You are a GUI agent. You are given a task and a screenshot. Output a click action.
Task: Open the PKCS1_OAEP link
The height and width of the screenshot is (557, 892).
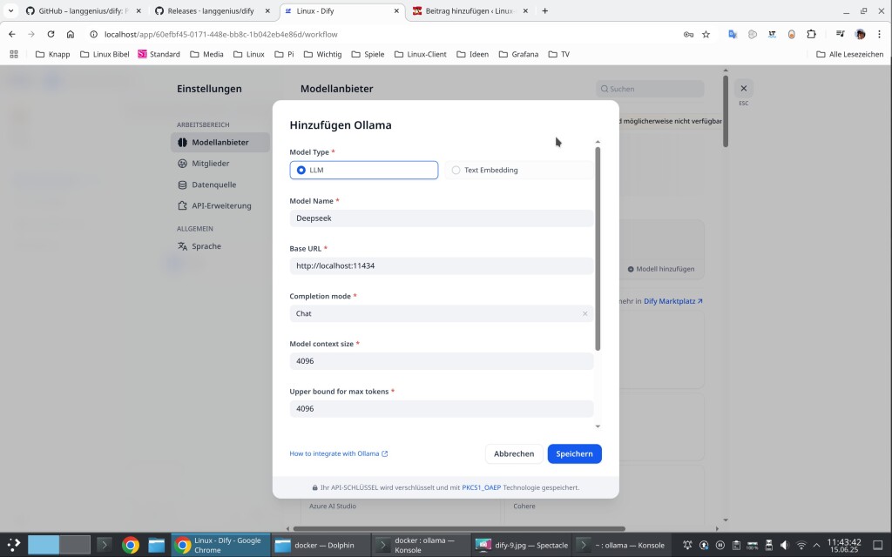pos(481,487)
